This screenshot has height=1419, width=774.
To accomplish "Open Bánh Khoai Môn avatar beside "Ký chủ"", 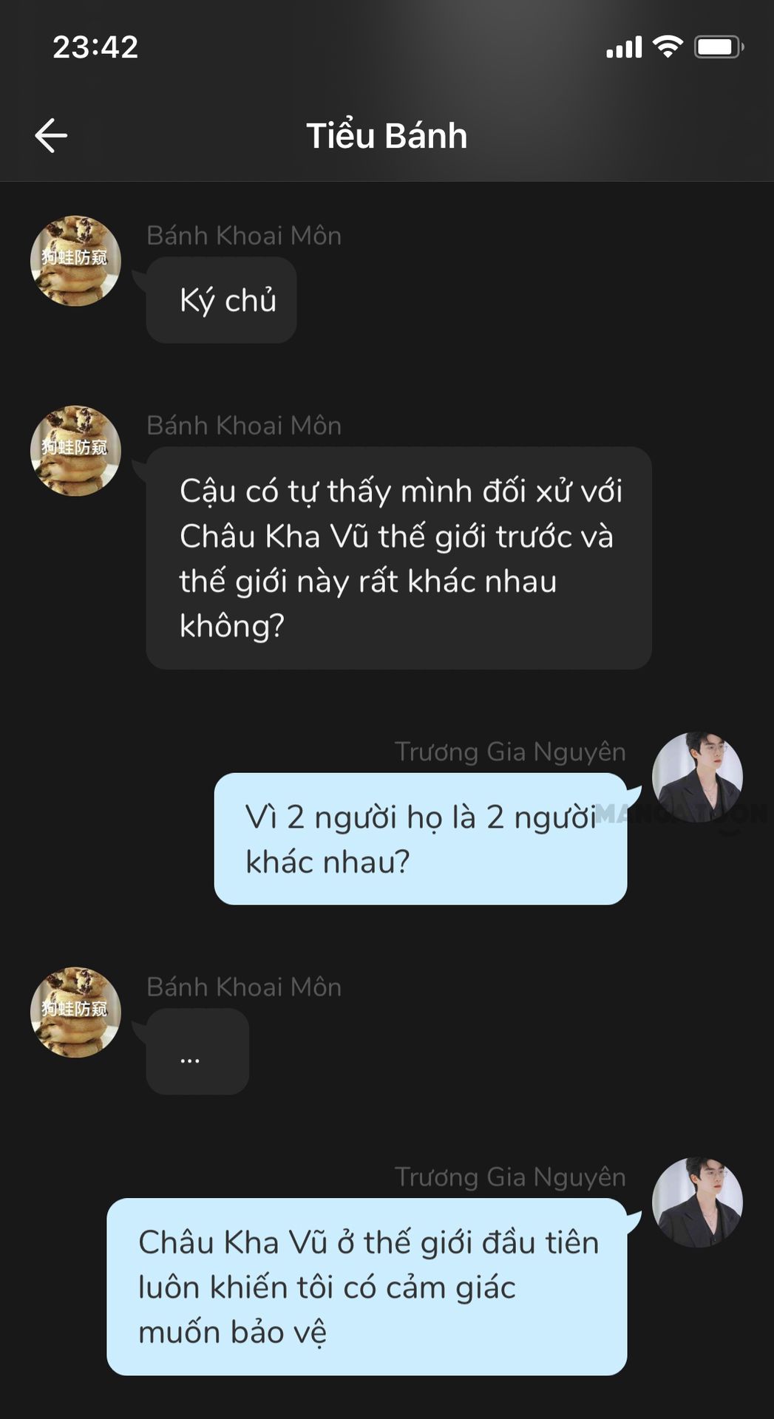I will 75,261.
